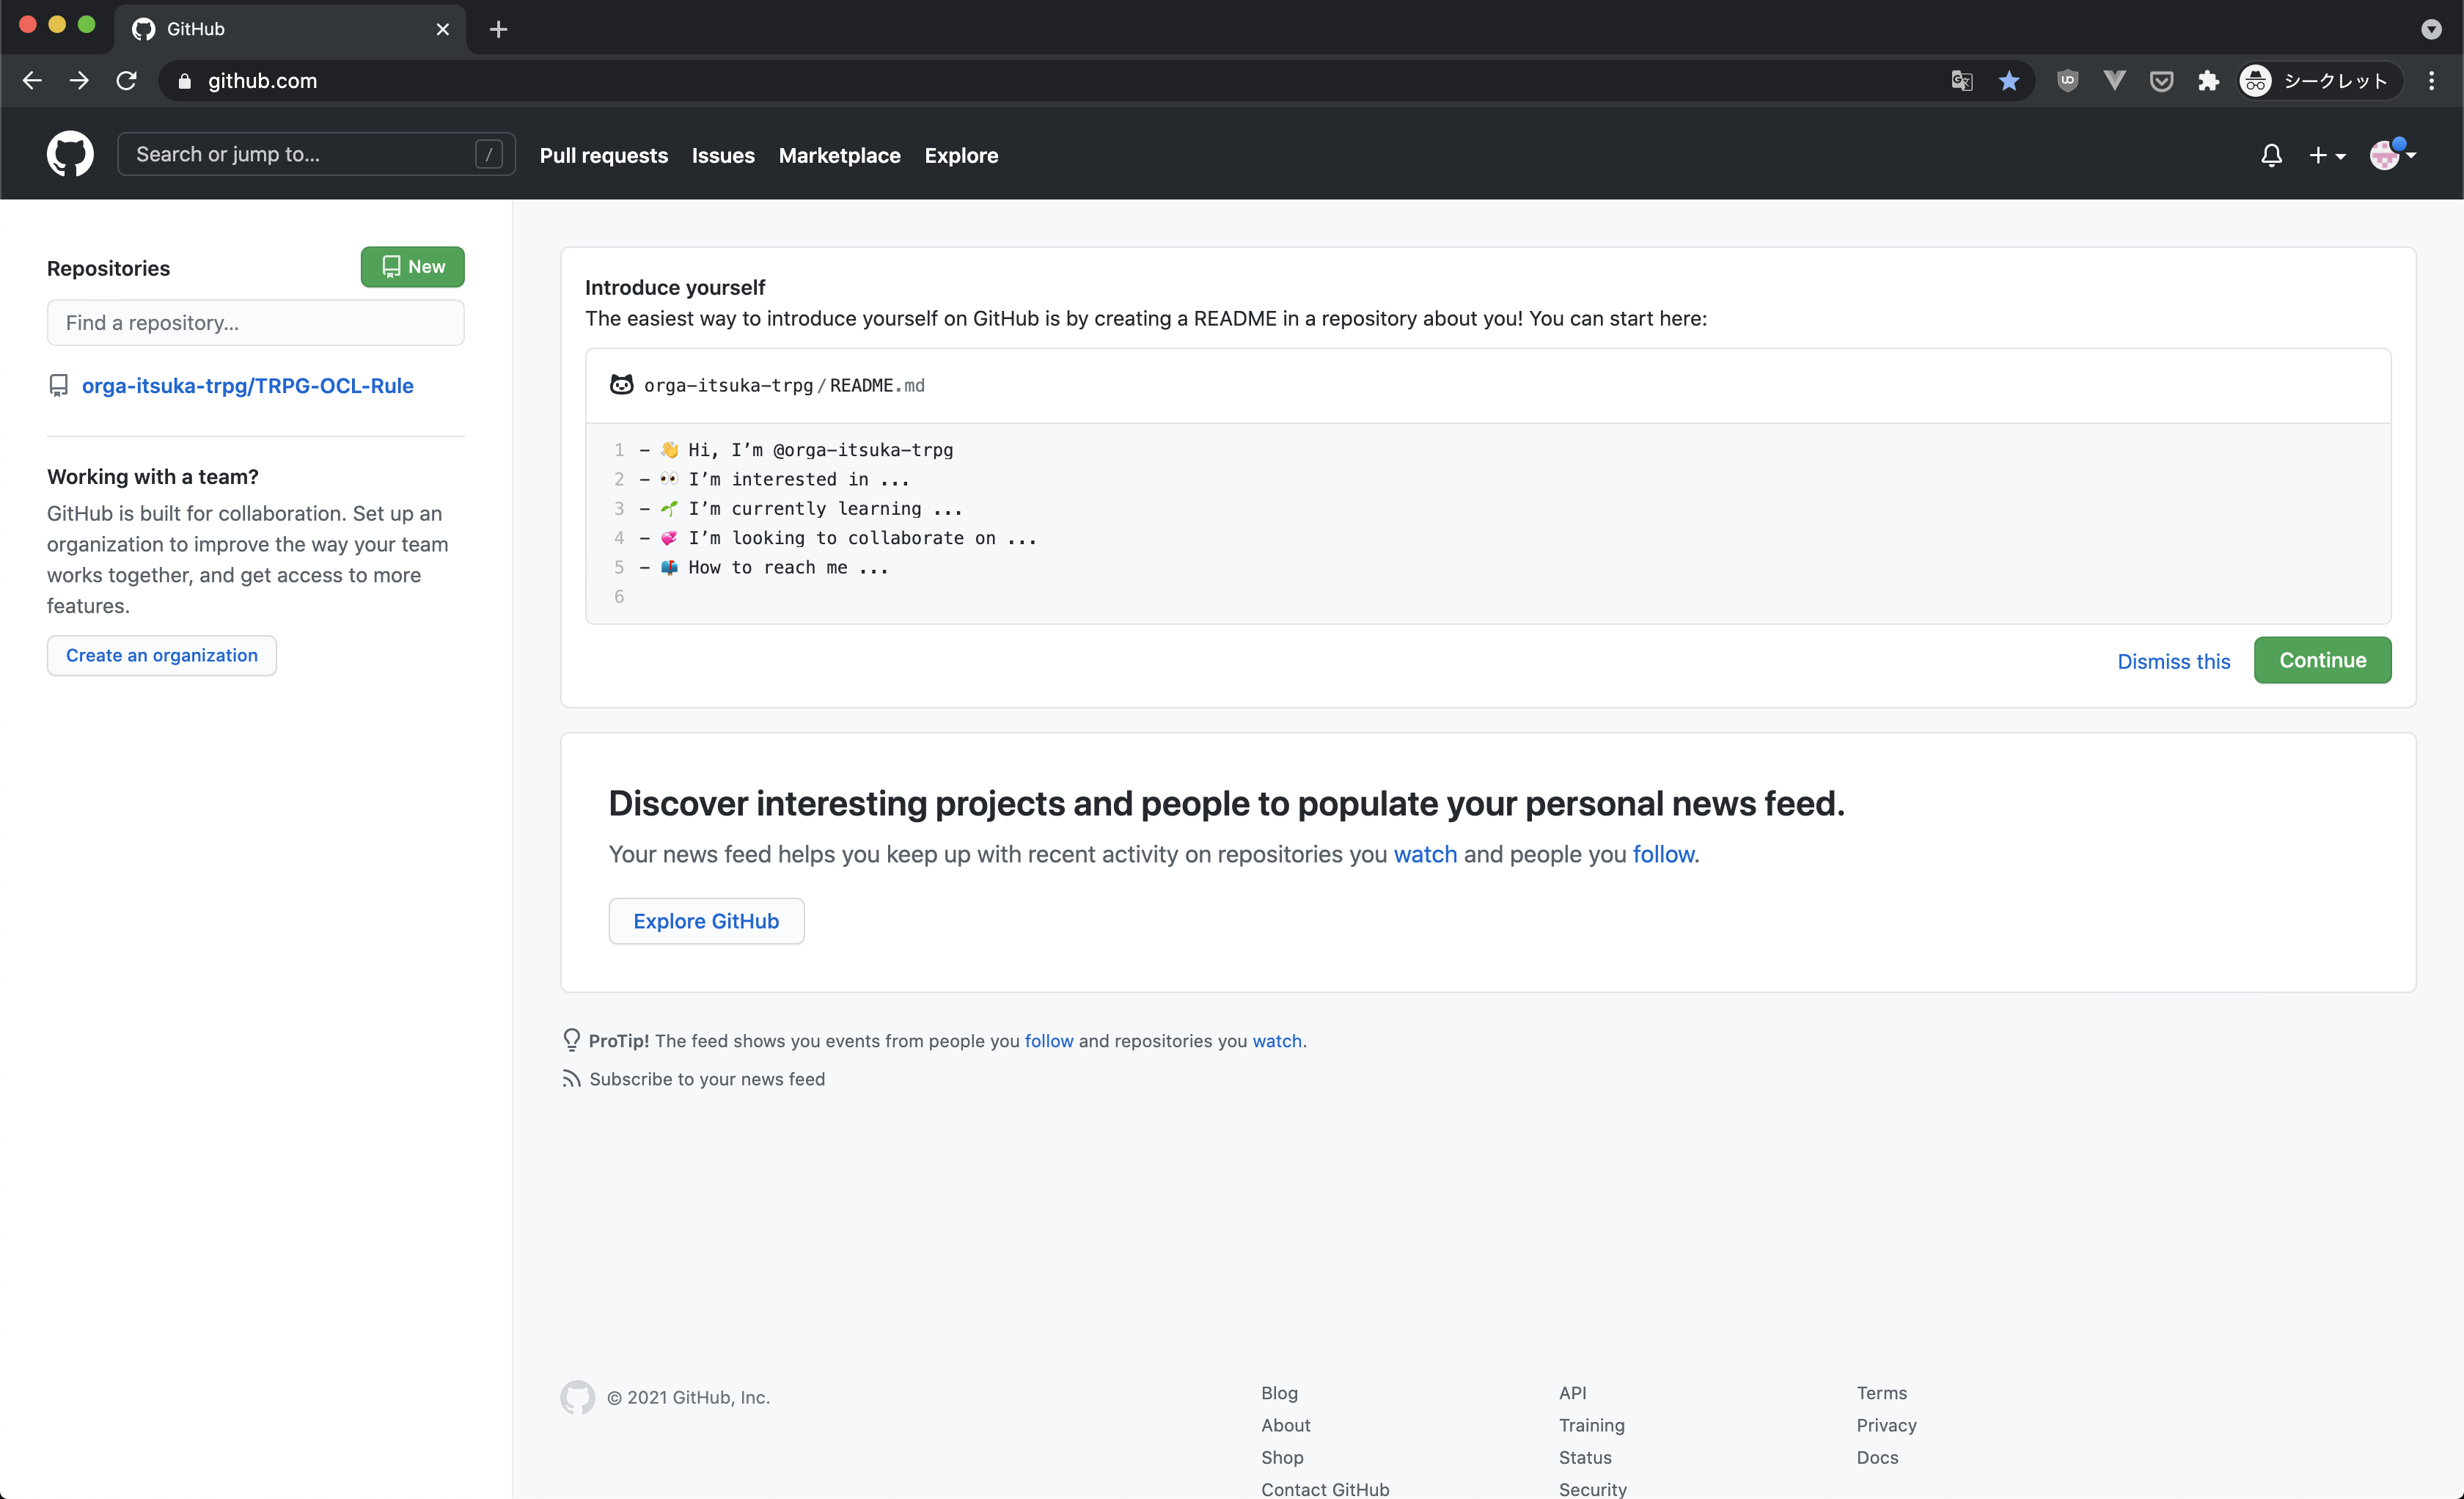
Task: Reload the current page
Action: pos(126,81)
